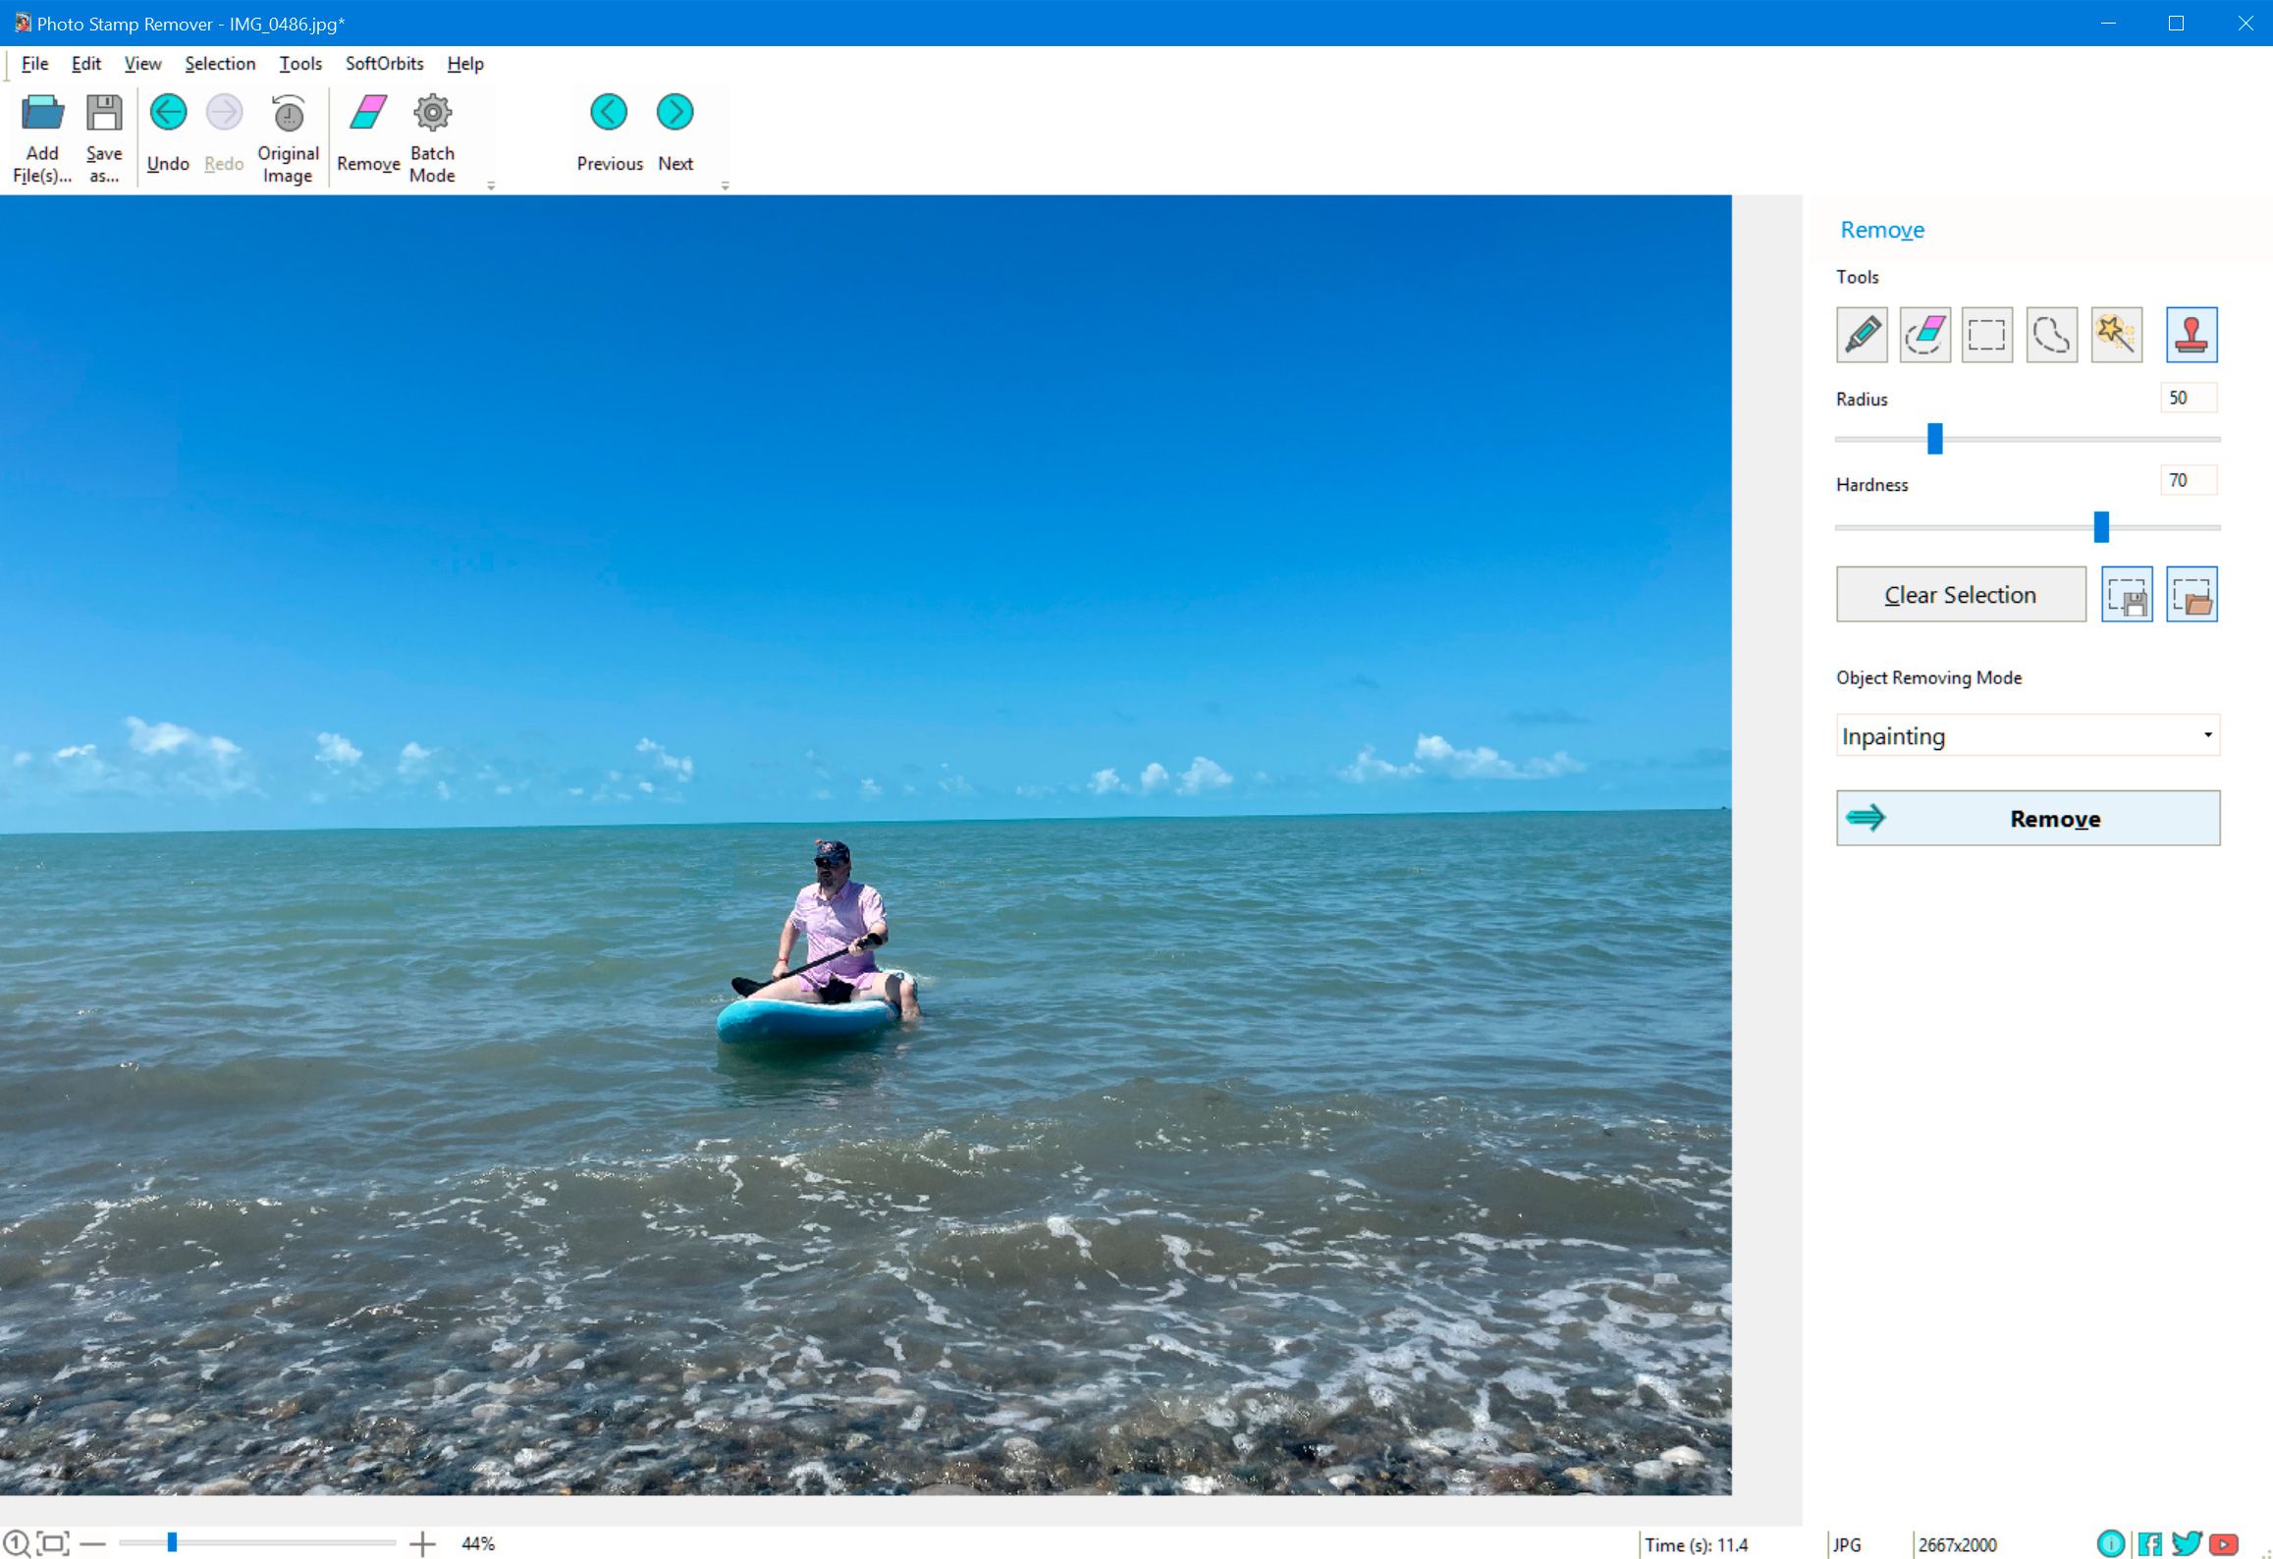Click the Clear Selection button

[1959, 594]
